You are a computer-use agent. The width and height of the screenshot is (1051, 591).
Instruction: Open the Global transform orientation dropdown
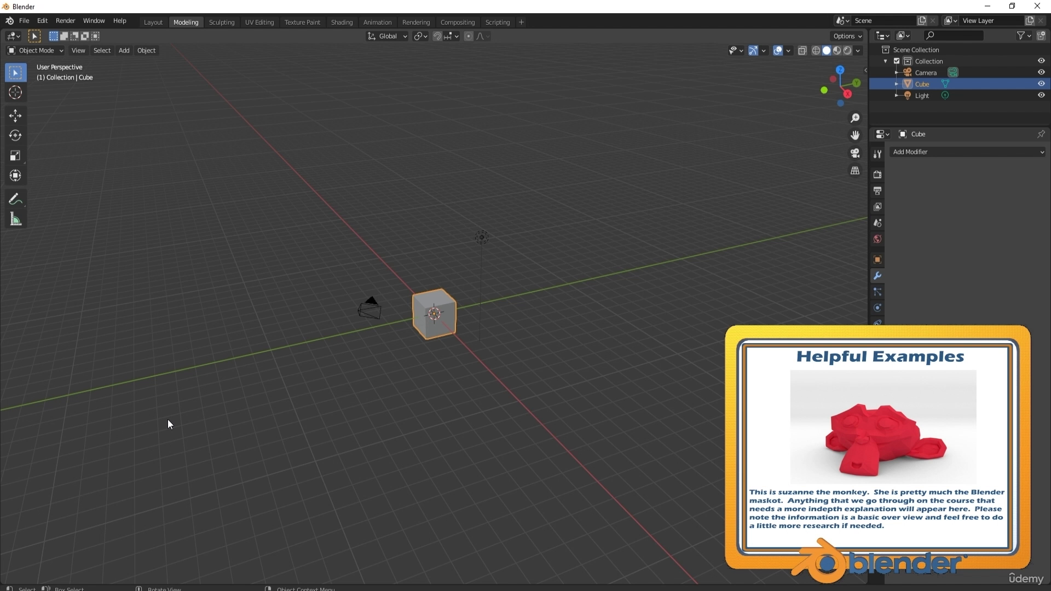[388, 36]
